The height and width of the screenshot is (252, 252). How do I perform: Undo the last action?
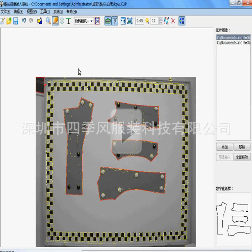click(x=24, y=21)
